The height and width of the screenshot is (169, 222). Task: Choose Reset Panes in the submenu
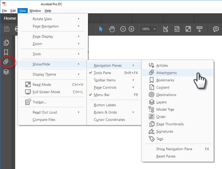(166, 156)
